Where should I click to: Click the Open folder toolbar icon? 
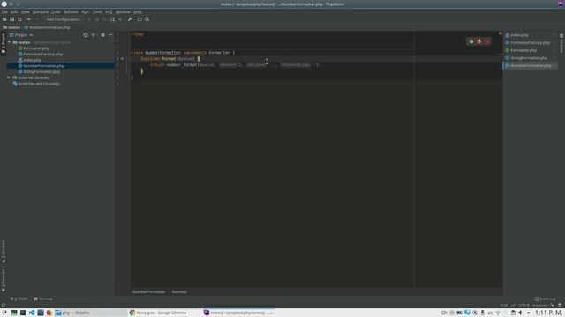point(4,19)
